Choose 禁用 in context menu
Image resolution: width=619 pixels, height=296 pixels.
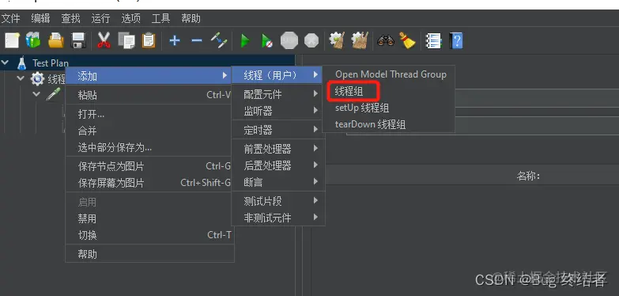point(149,218)
